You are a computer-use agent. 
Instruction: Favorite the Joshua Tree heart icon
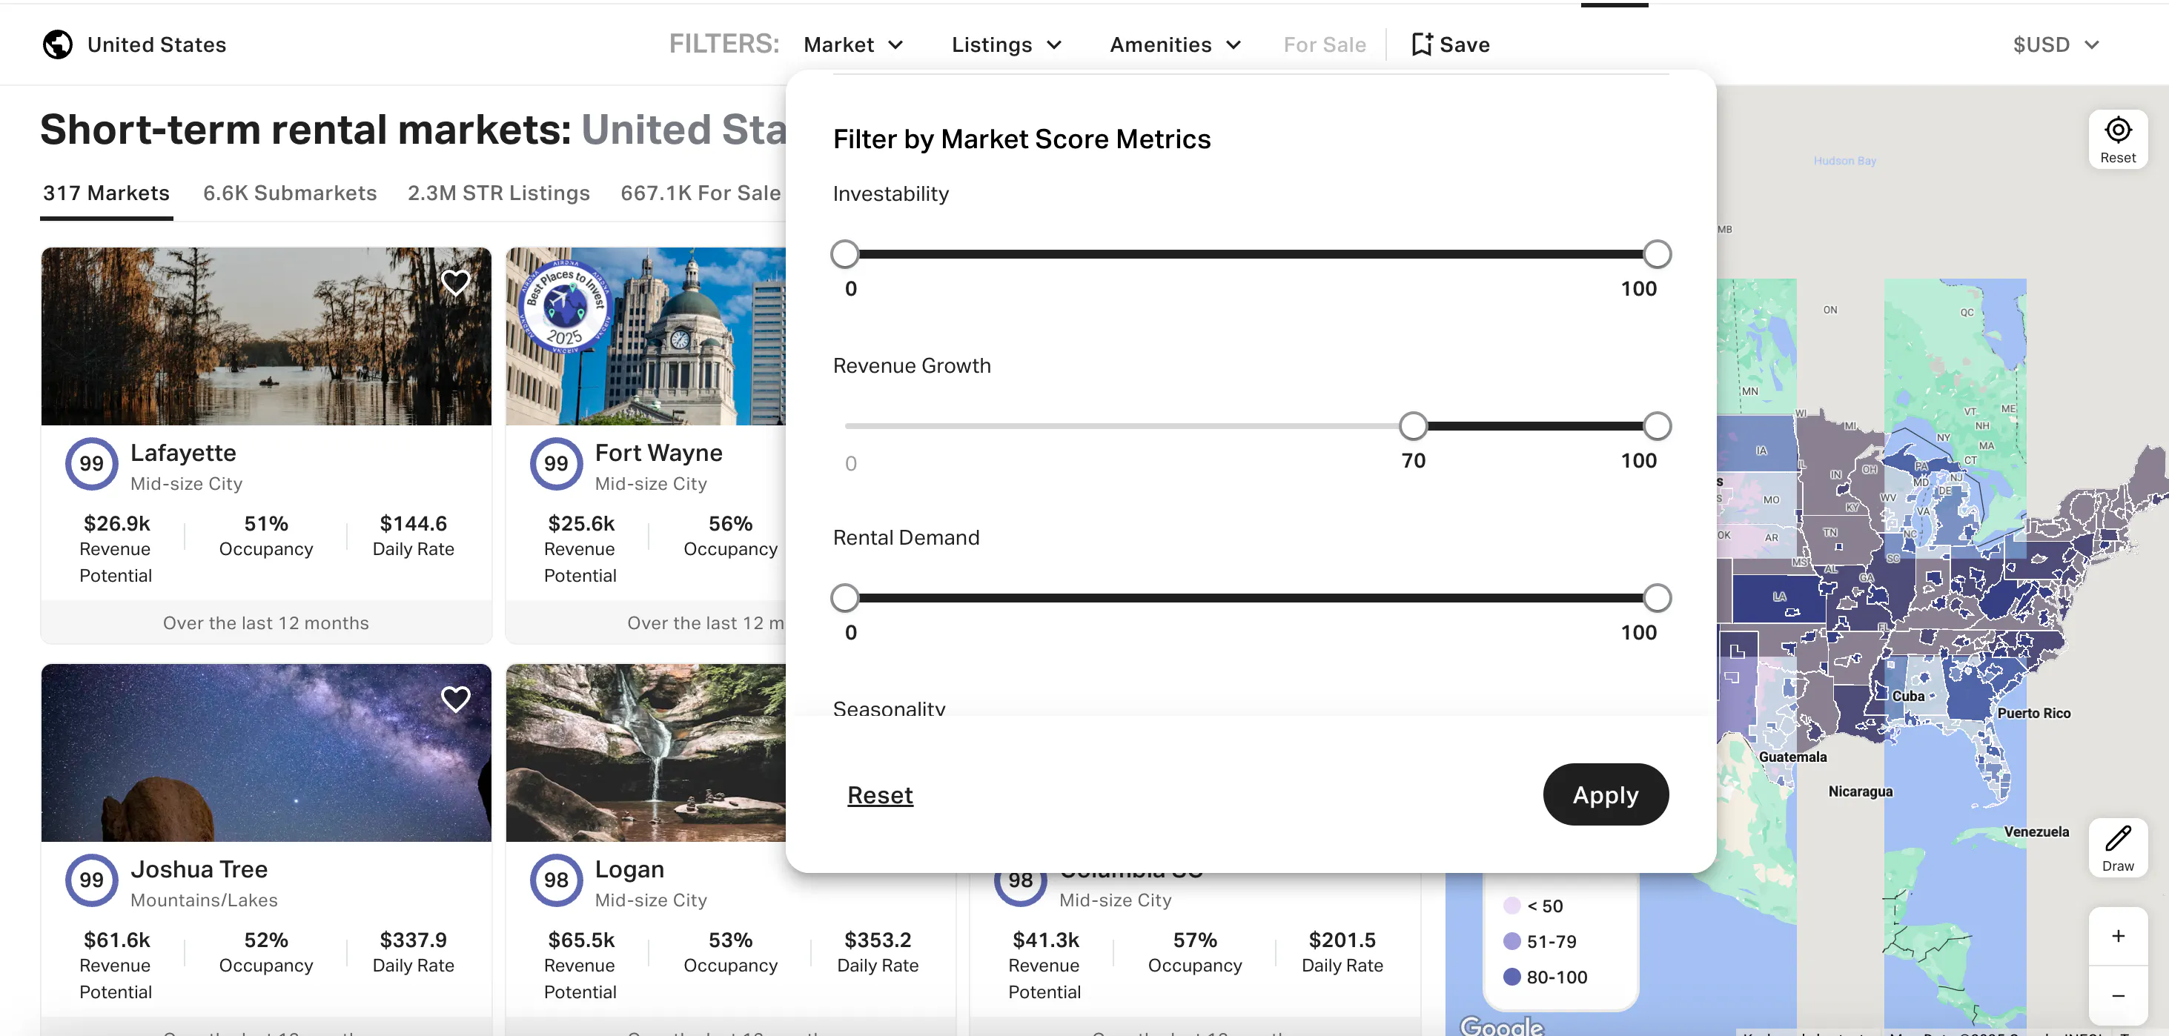coord(456,700)
